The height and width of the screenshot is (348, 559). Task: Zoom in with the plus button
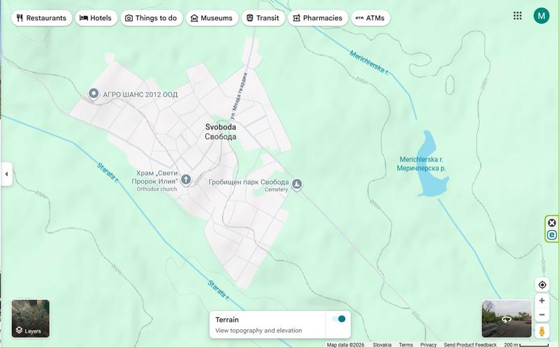pos(542,300)
